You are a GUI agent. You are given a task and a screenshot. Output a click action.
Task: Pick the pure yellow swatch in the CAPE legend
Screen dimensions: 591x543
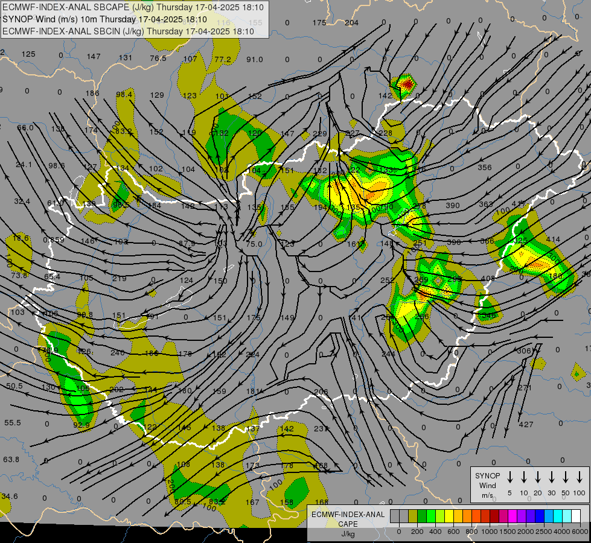(449, 516)
